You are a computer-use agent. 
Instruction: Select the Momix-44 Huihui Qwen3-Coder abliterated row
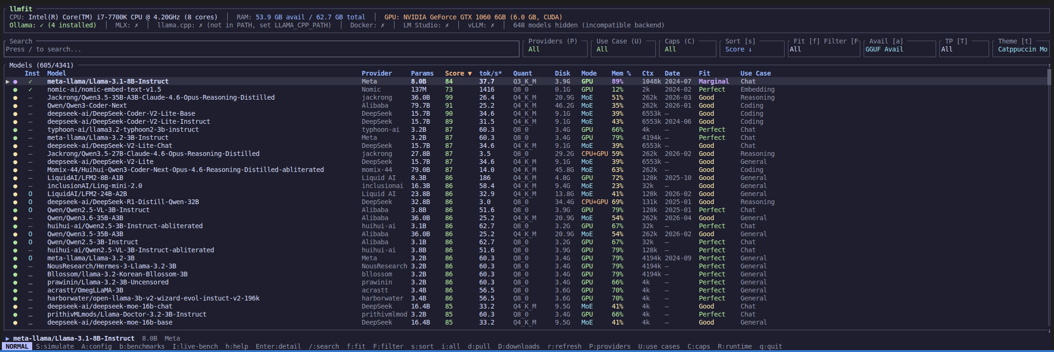pyautogui.click(x=526, y=170)
